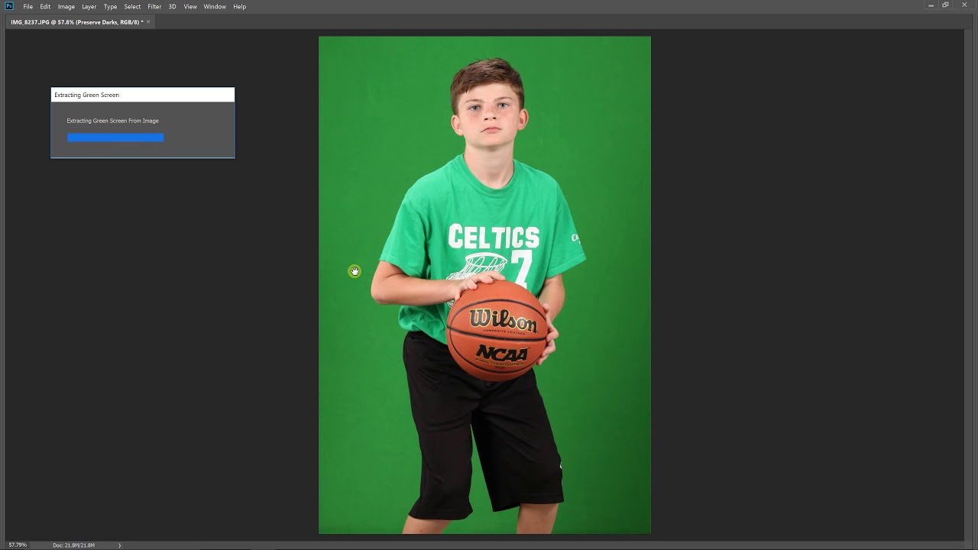This screenshot has width=978, height=550.
Task: Restore down the Photoshop window
Action: tap(946, 5)
